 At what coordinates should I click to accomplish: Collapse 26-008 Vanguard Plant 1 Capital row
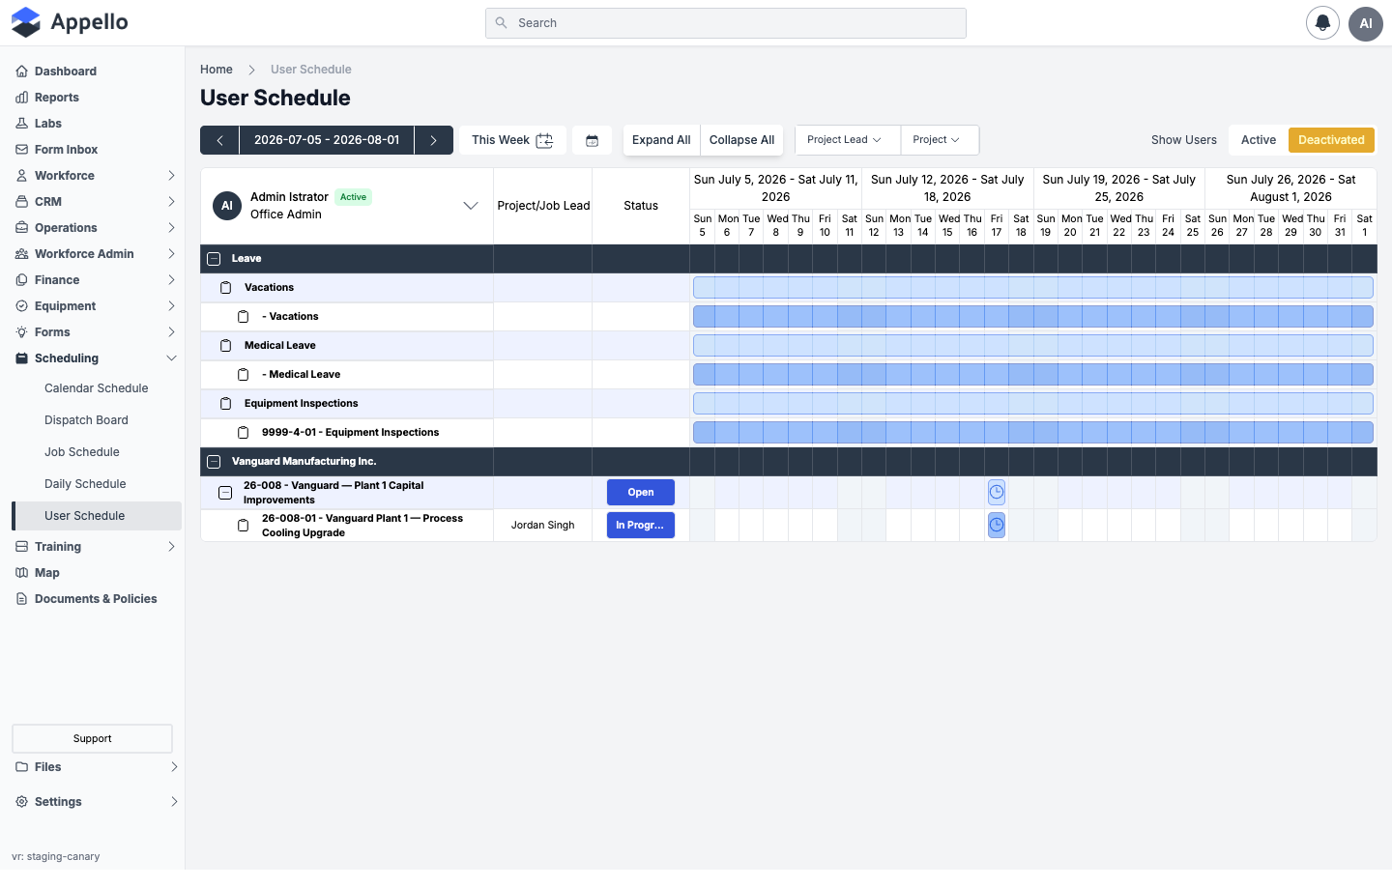[x=225, y=493]
